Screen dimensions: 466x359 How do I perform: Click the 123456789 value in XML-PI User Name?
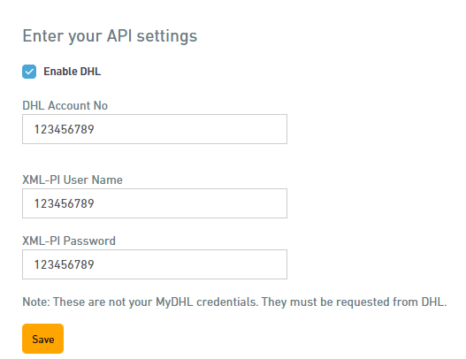65,203
